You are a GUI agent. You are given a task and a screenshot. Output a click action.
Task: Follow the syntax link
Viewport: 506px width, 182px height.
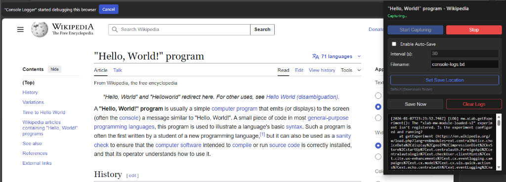point(294,127)
